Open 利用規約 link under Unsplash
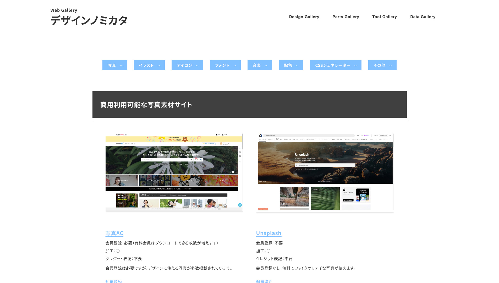Image resolution: width=499 pixels, height=283 pixels. tap(264, 281)
